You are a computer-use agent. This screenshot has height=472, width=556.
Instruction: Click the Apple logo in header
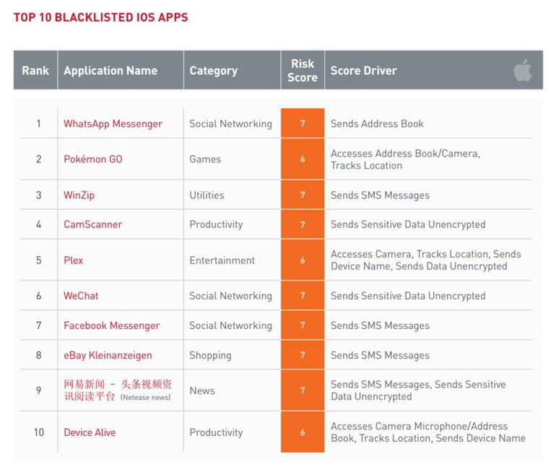pos(523,70)
